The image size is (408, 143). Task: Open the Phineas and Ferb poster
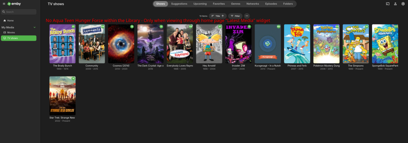click(297, 44)
